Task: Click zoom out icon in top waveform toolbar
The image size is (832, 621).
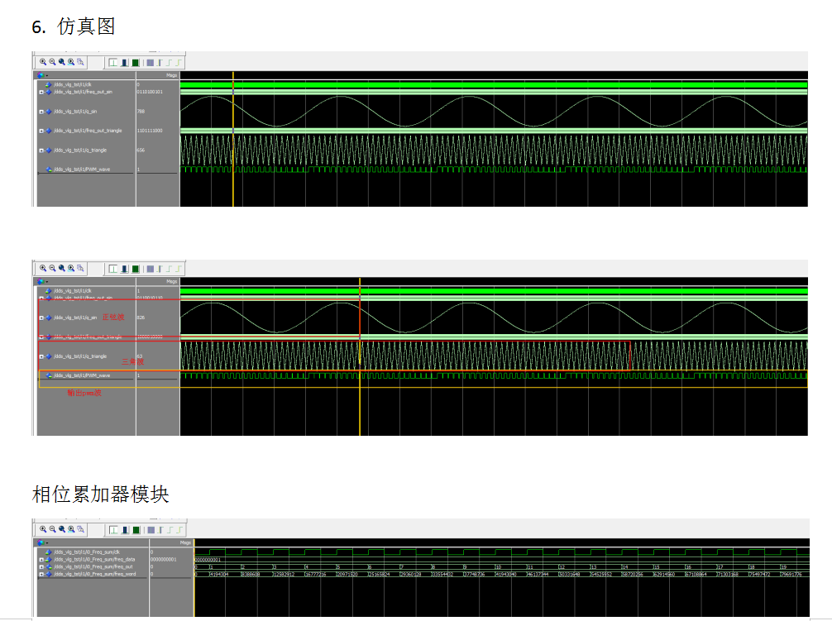Action: click(52, 62)
